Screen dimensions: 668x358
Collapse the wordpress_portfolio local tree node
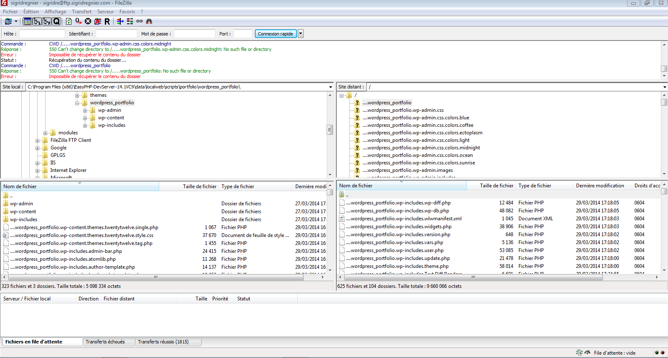click(x=77, y=103)
